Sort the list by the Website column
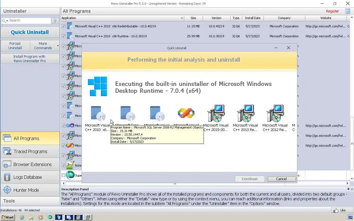 [x=326, y=18]
